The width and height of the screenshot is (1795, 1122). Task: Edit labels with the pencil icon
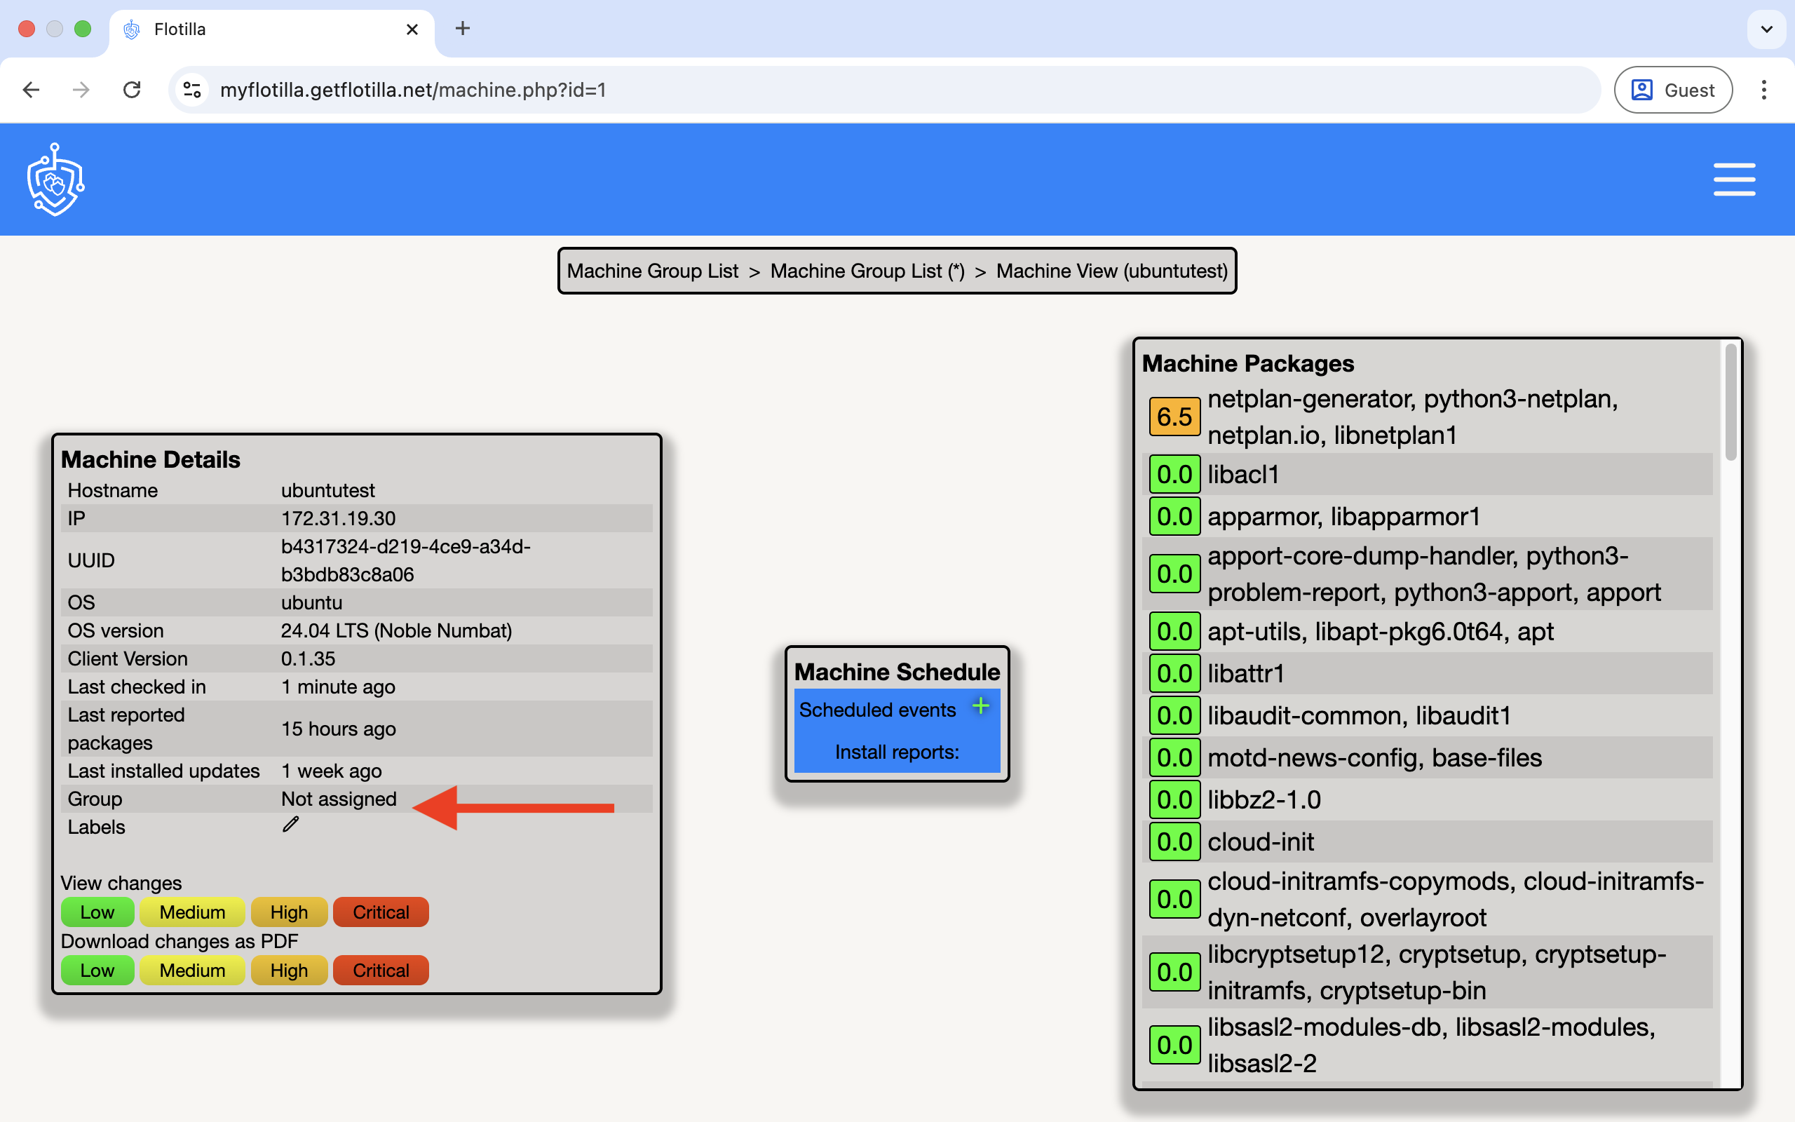click(x=291, y=825)
